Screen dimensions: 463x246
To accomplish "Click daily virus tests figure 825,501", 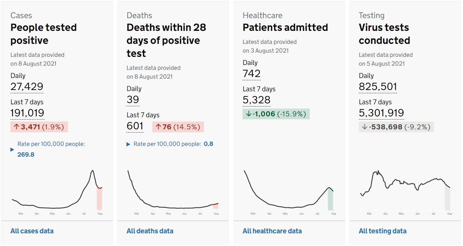I will [378, 87].
